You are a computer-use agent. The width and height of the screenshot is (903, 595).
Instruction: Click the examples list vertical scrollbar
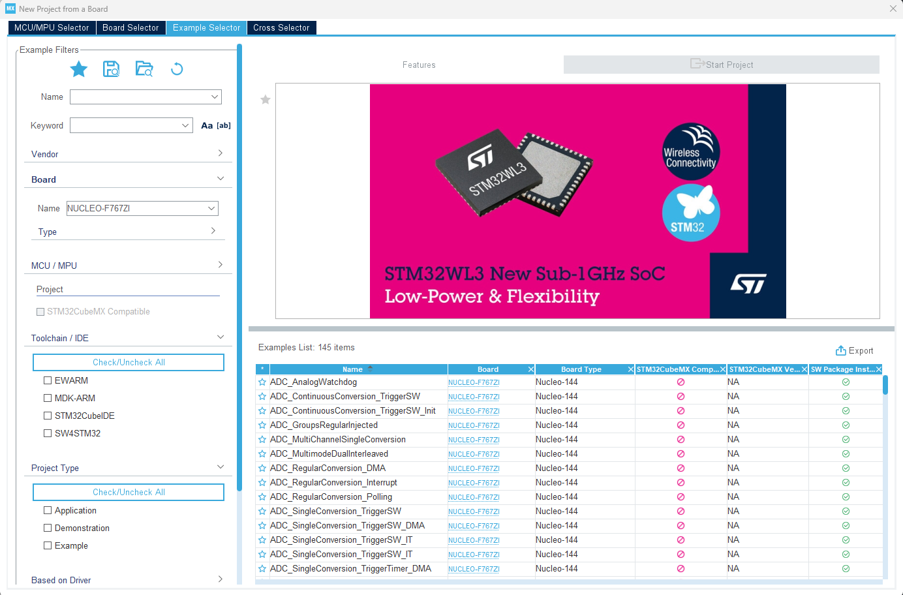(885, 385)
